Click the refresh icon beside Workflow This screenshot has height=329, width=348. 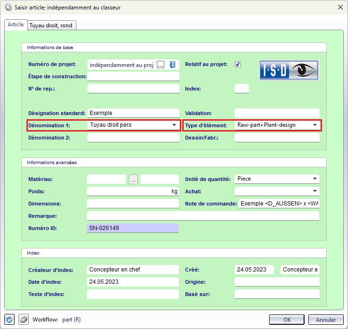pyautogui.click(x=9, y=320)
